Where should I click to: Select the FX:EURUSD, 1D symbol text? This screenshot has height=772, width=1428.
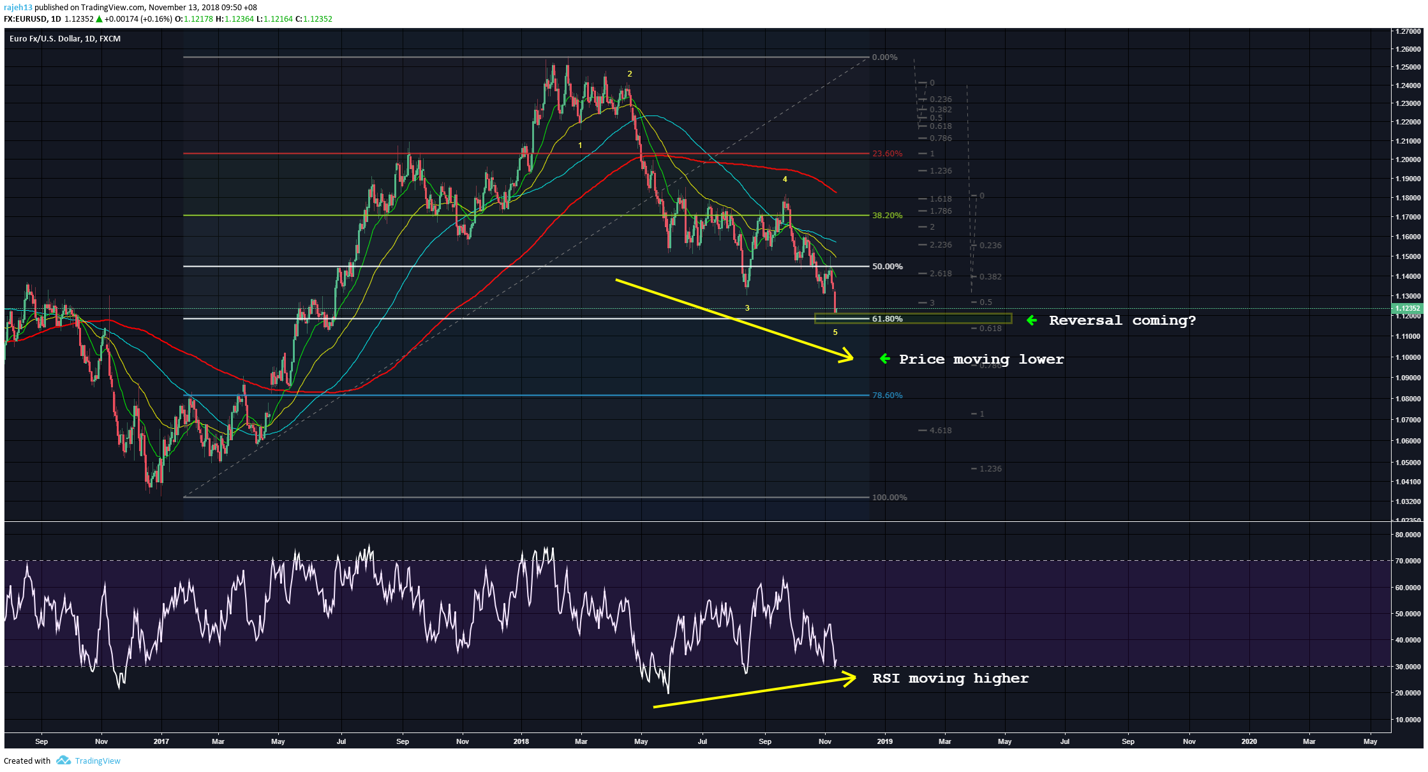[x=32, y=19]
